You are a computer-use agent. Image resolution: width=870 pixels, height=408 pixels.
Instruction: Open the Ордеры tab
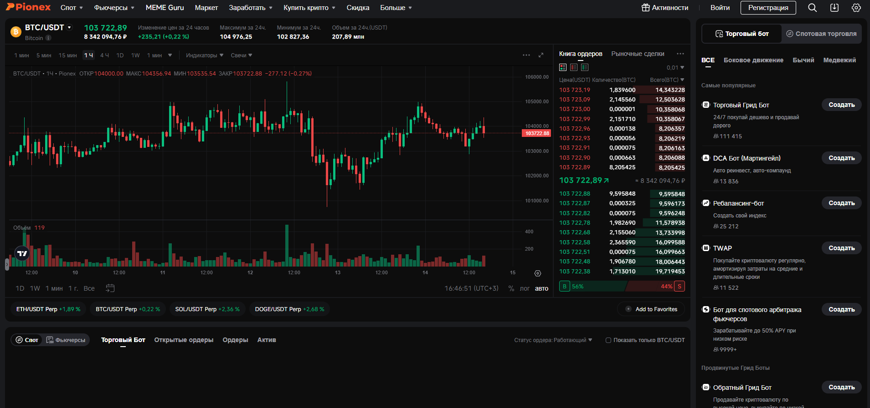(x=235, y=340)
